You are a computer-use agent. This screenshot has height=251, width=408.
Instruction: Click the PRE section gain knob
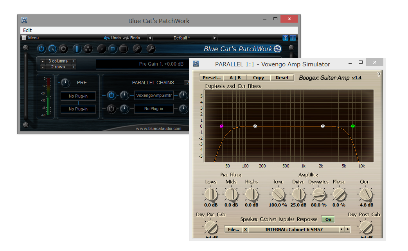(65, 83)
